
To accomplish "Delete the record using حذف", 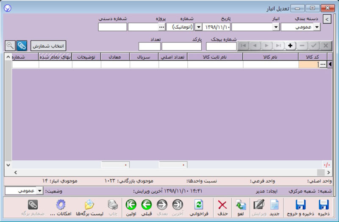I will pyautogui.click(x=222, y=206).
